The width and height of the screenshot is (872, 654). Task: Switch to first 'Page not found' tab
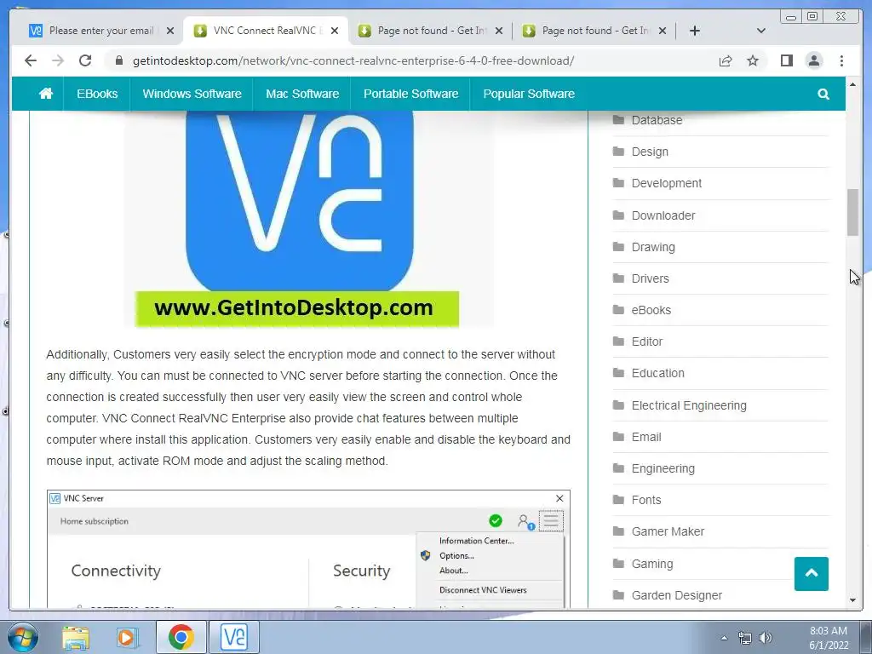coord(431,31)
